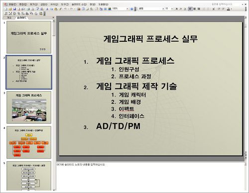Viewport: 249px width, 193px height.
Task: Open the 슬라이드 쇼(D) menu
Action: tap(79, 4)
